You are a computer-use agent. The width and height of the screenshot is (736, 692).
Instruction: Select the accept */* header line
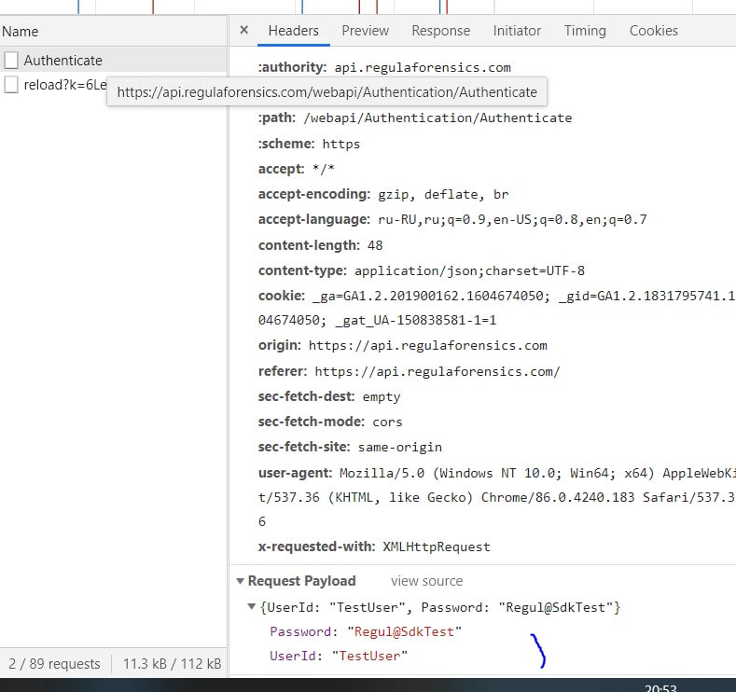(297, 169)
